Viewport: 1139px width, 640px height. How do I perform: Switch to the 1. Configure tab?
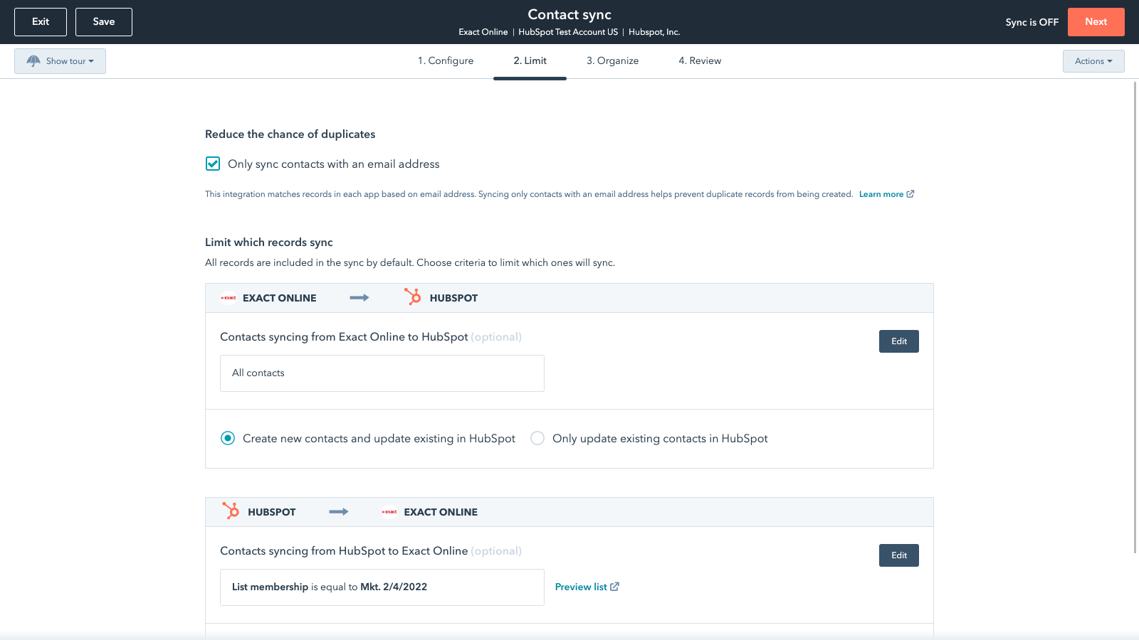pos(446,61)
